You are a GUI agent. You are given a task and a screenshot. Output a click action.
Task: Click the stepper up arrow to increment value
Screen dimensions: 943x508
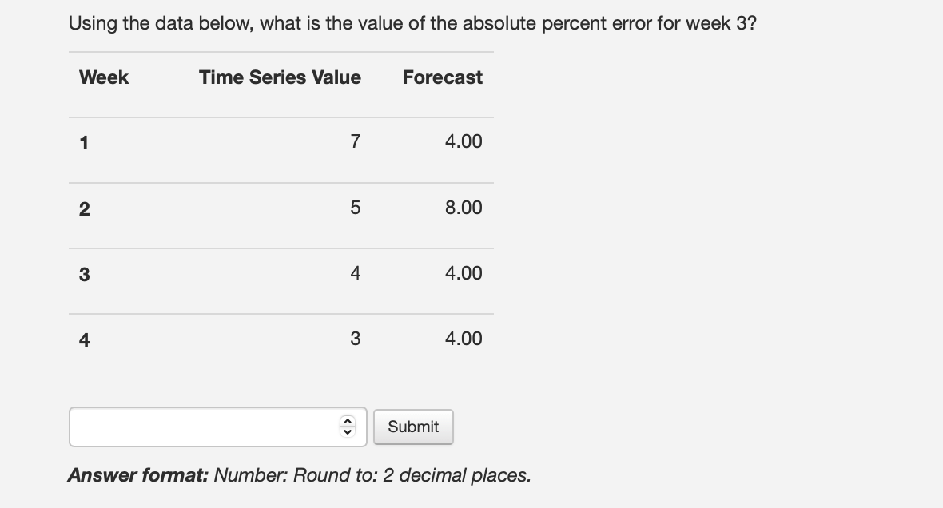tap(347, 422)
